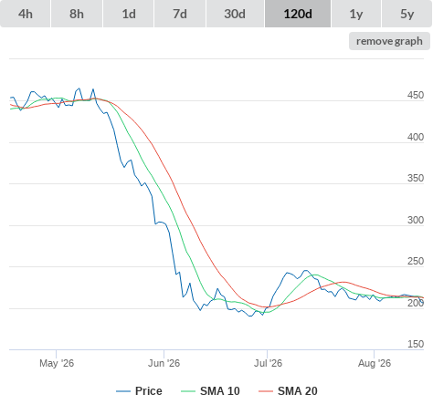Screen dimensions: 433x415
Task: Click the blue Price legend line marker
Action: tap(123, 391)
